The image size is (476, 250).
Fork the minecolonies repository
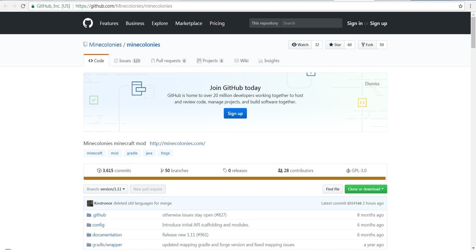point(367,45)
